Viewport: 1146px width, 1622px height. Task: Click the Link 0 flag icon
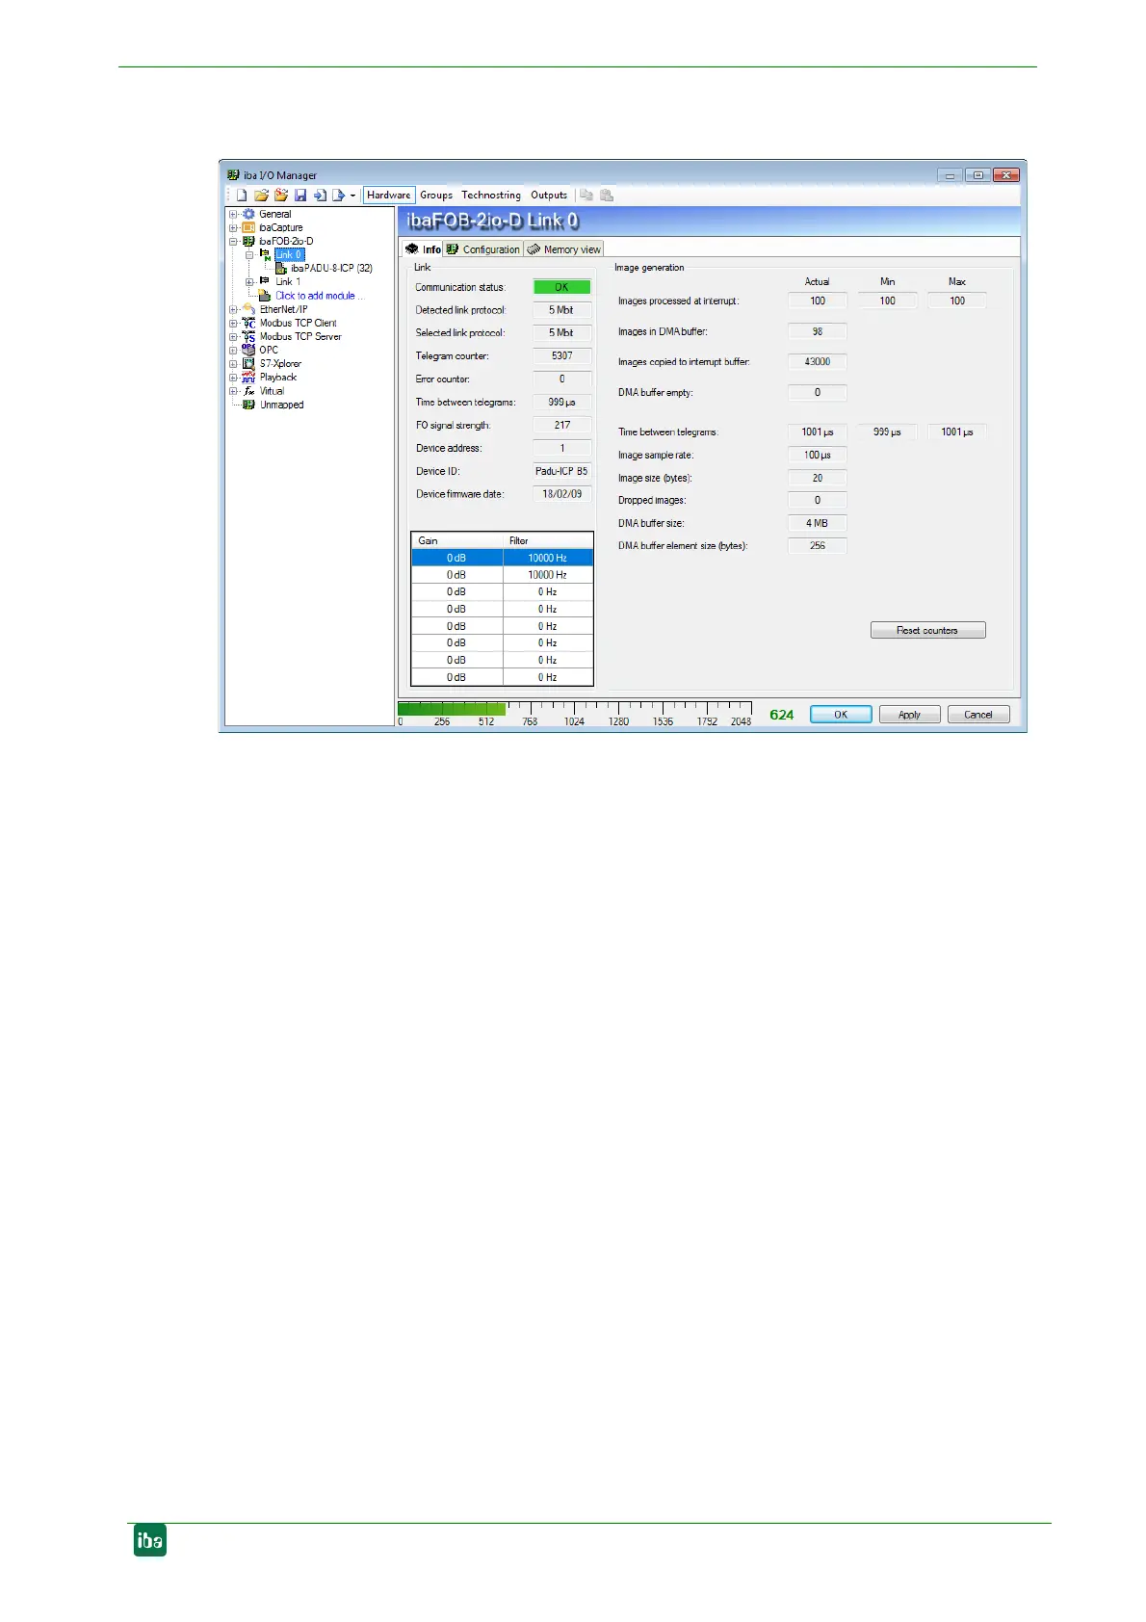pos(265,254)
